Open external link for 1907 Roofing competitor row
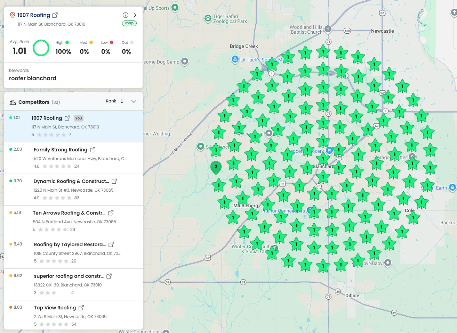The height and width of the screenshot is (333, 457). (x=67, y=118)
